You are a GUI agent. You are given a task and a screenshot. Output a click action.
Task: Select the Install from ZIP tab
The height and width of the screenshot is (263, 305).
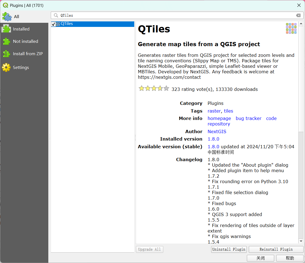point(24,54)
